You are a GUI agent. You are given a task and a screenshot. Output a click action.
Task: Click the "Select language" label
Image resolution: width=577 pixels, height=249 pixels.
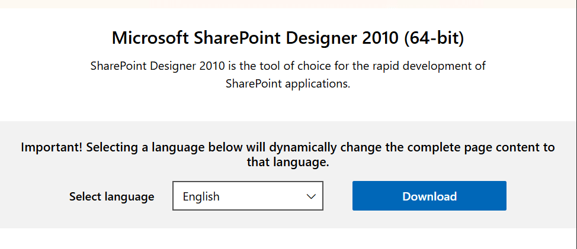[111, 196]
